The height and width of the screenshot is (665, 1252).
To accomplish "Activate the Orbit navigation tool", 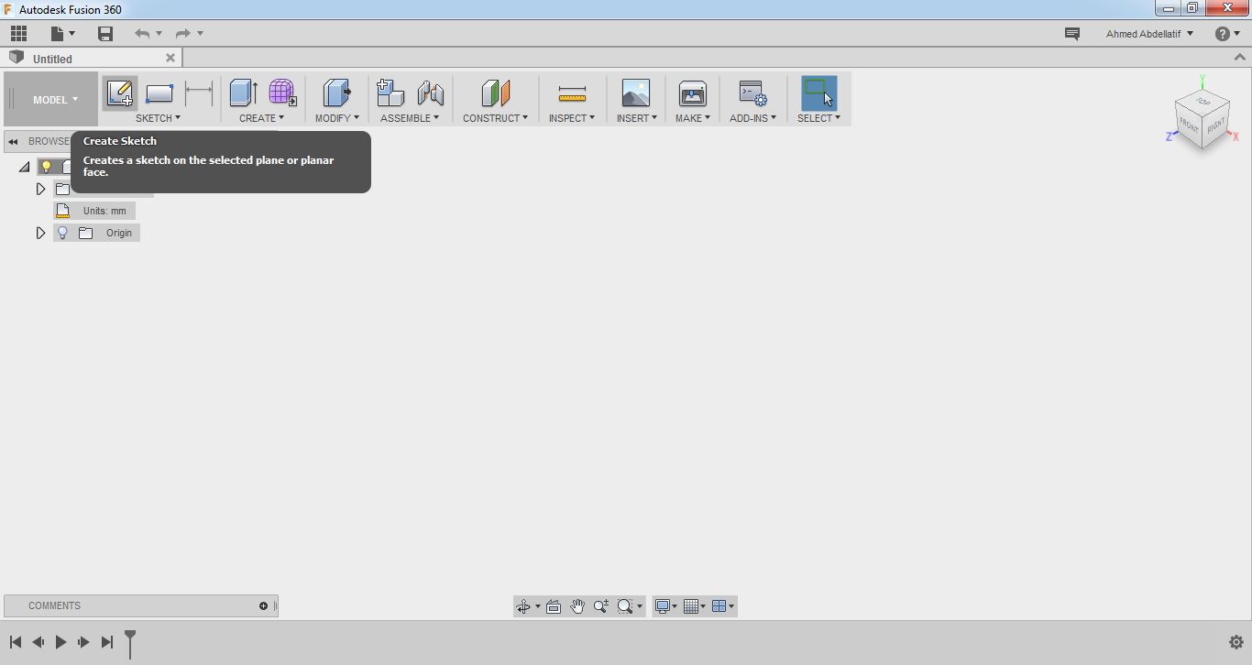I will [523, 605].
